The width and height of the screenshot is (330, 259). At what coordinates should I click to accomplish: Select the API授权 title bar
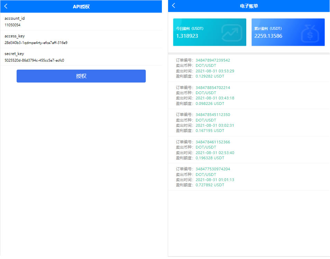click(x=81, y=6)
